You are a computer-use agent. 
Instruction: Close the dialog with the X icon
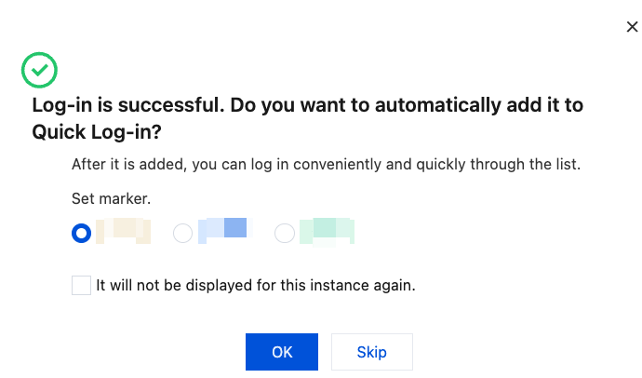(632, 27)
